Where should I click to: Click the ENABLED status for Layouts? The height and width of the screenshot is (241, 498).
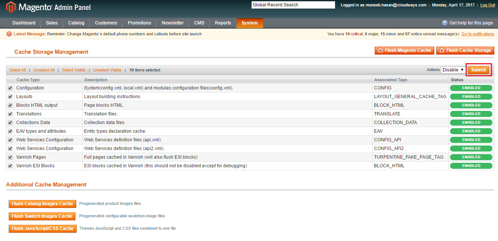pyautogui.click(x=471, y=97)
